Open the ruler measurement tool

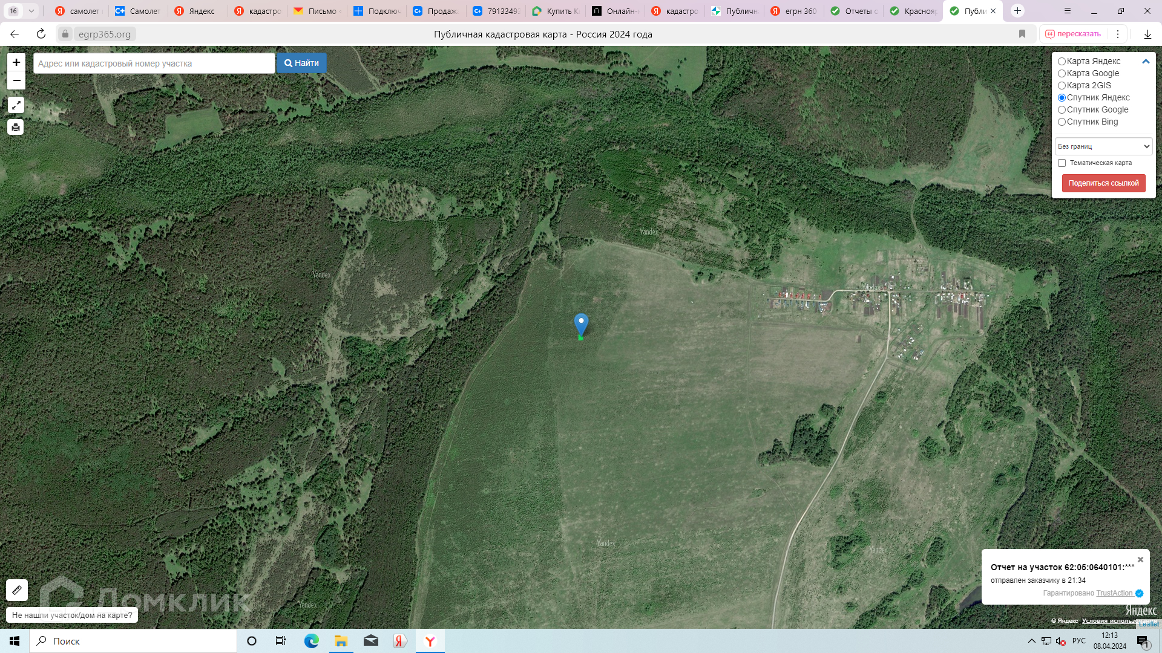click(x=17, y=590)
